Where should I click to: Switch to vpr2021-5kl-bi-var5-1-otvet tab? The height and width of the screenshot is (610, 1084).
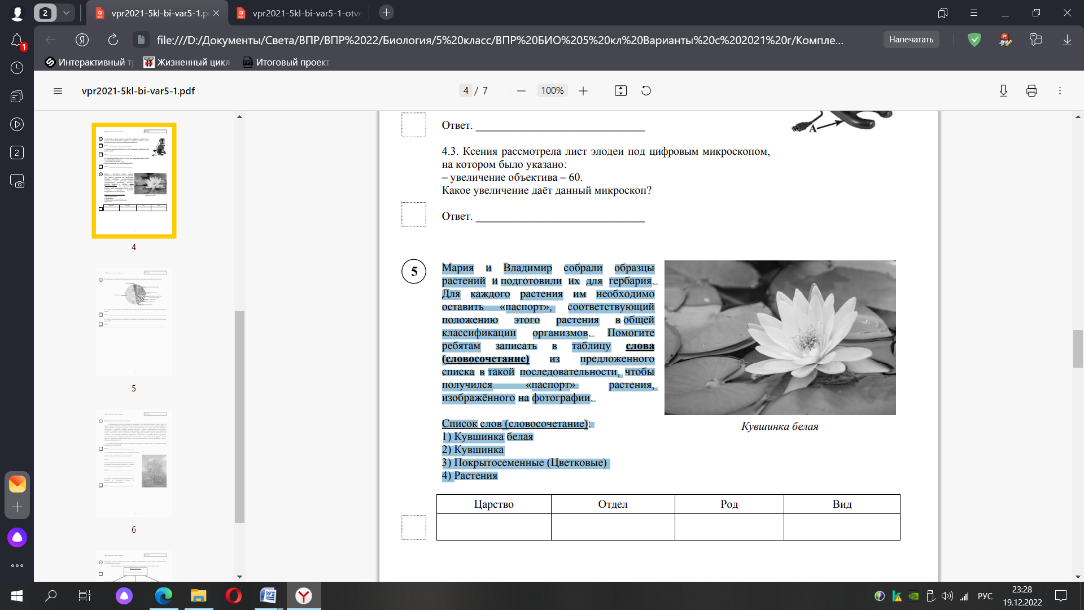tap(299, 13)
